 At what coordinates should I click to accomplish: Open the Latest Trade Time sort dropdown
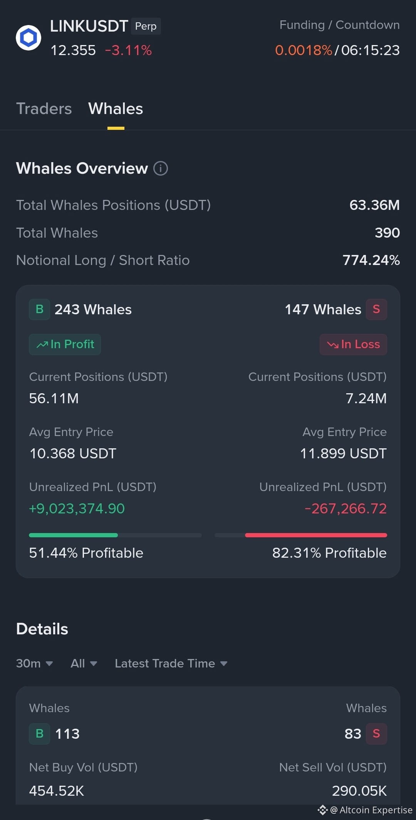(171, 663)
